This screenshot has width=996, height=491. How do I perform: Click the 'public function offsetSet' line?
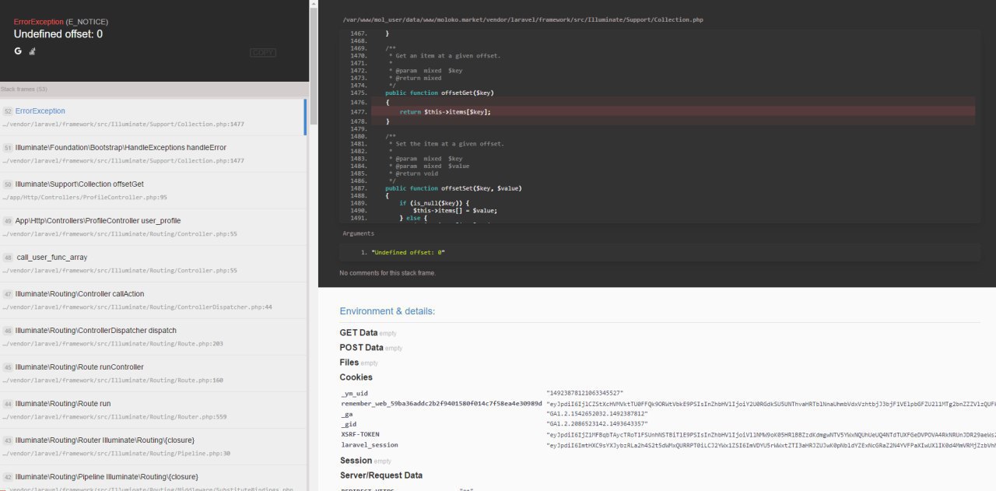453,188
